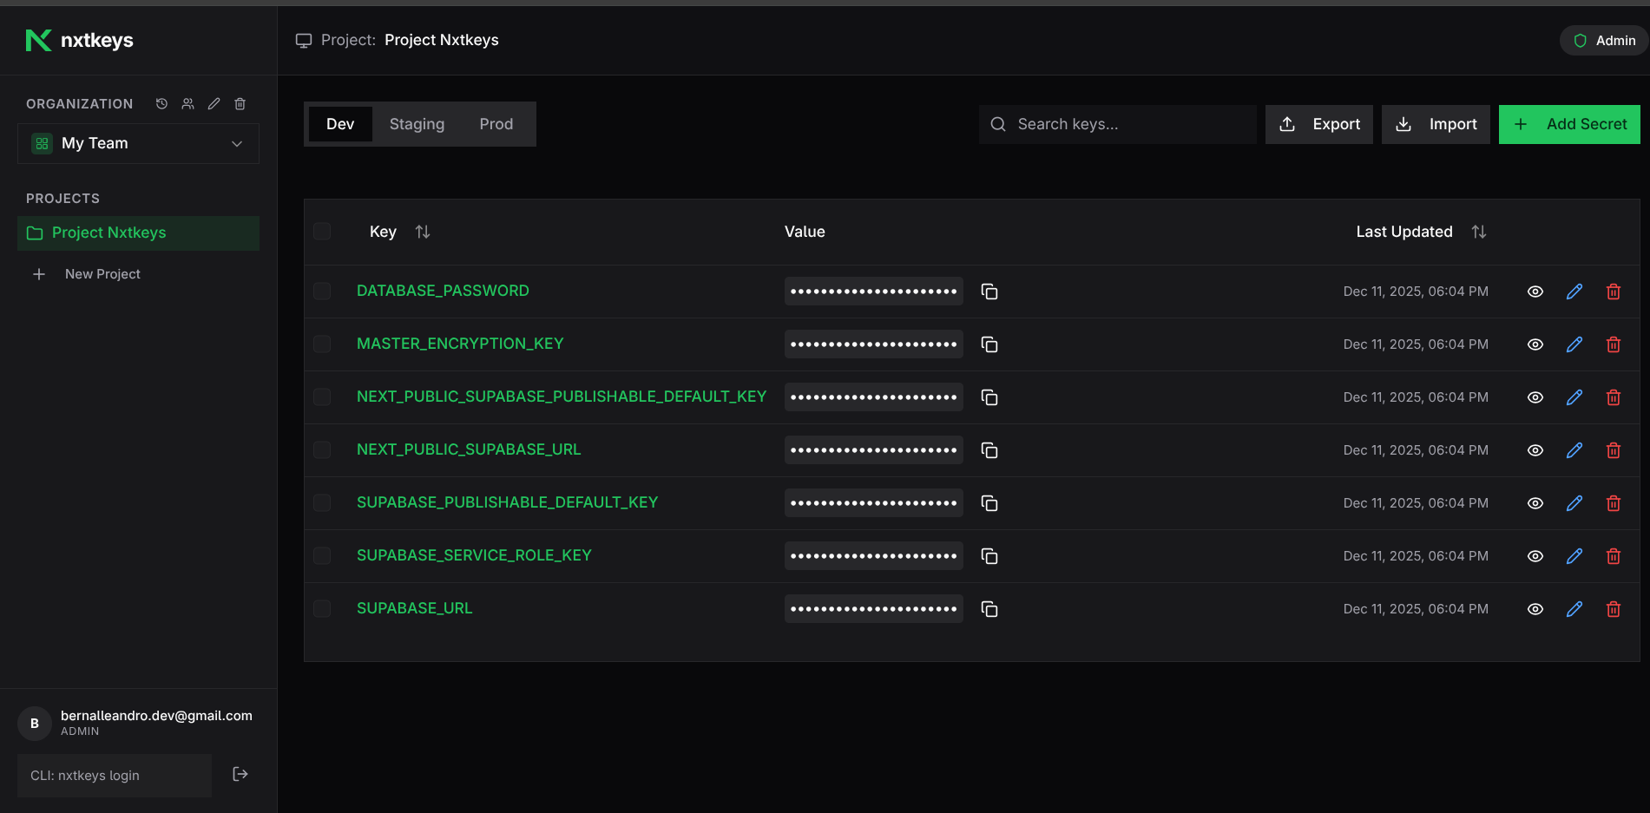Click the pencil icon to edit the organization
This screenshot has height=813, width=1650.
(214, 103)
